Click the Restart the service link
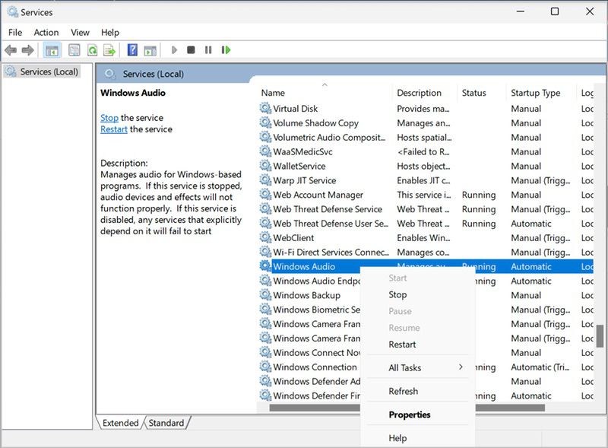 [113, 129]
